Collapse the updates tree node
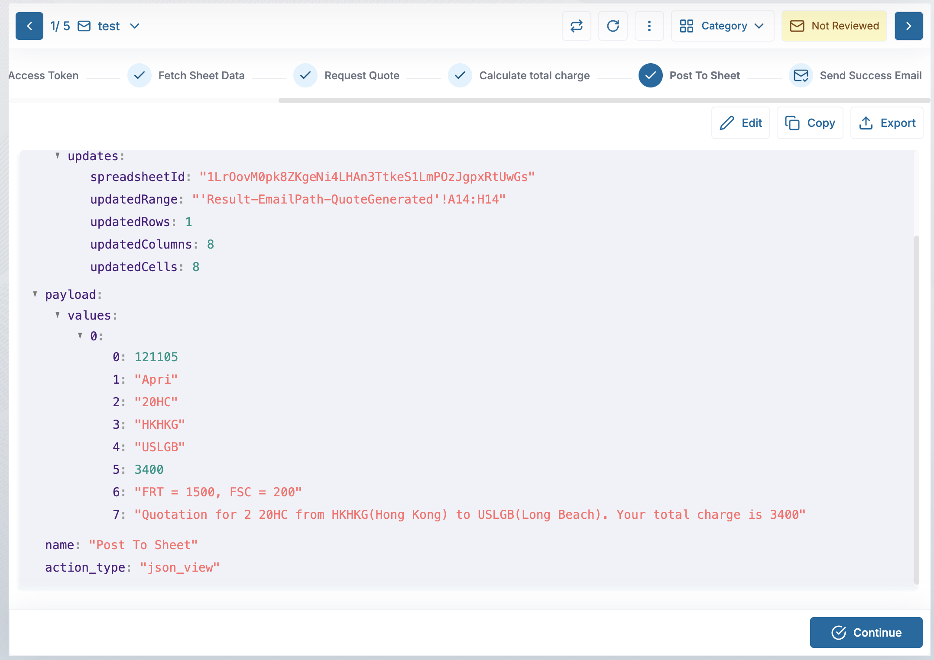Screen dimensions: 934x660 point(58,156)
